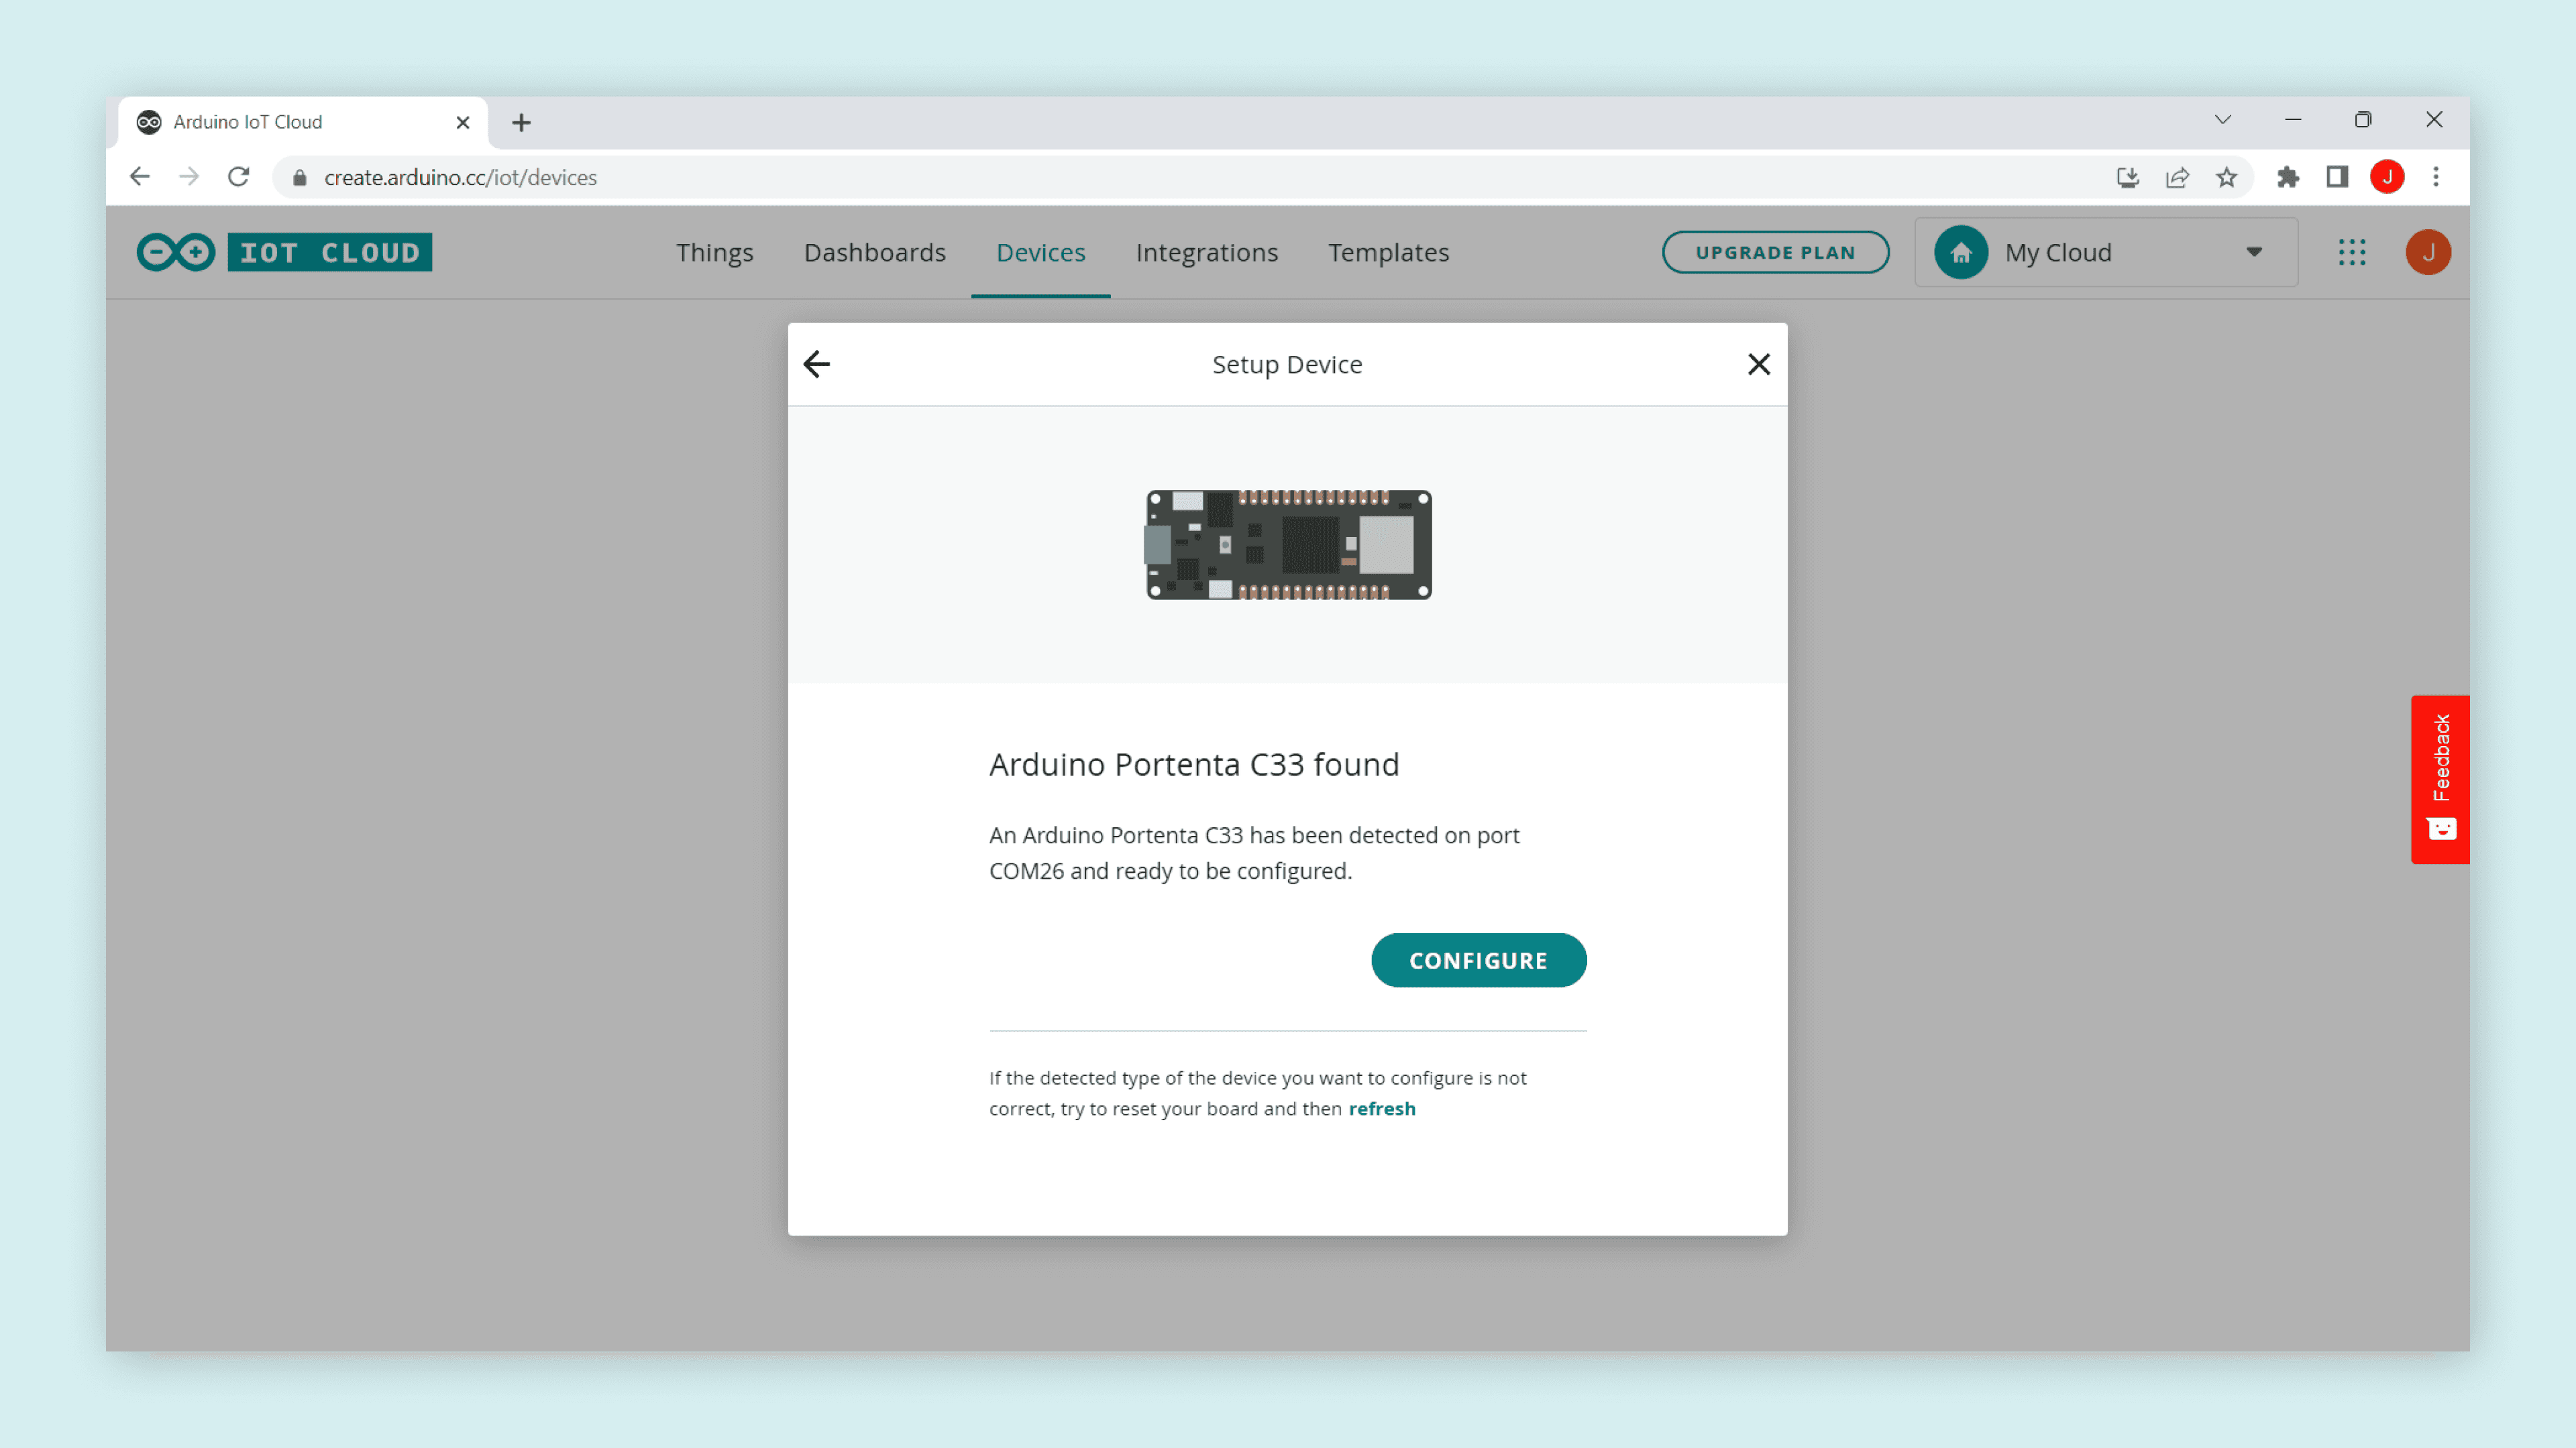2576x1448 pixels.
Task: Go to the Things tab
Action: tap(714, 252)
